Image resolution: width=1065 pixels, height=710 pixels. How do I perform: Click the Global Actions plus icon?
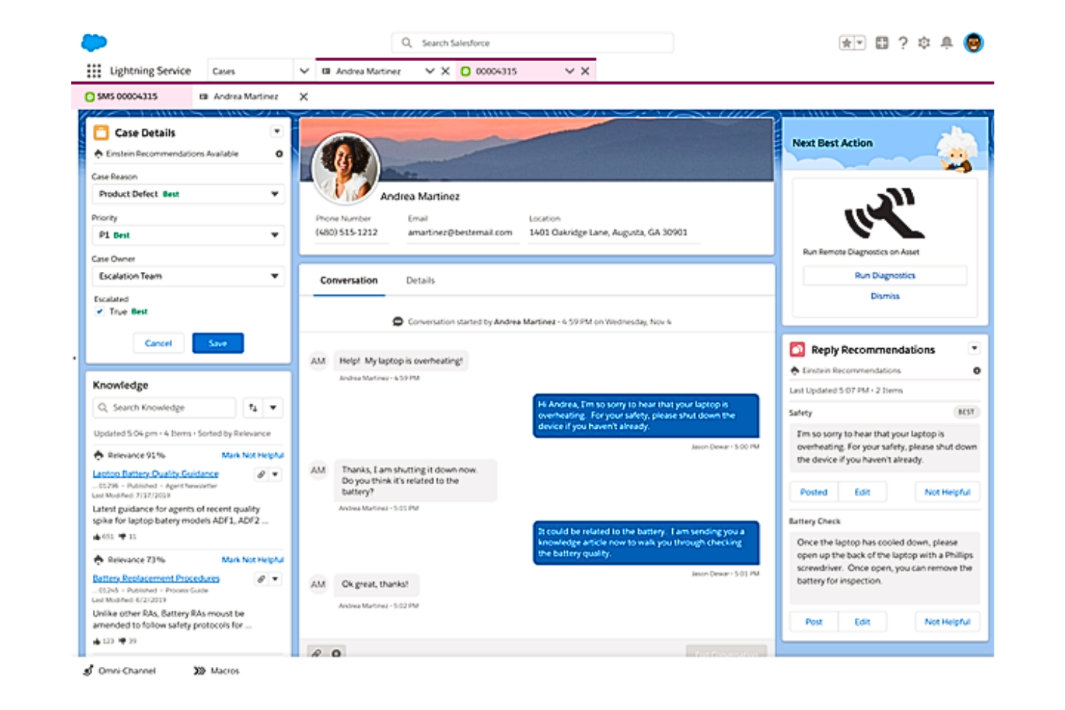pos(882,43)
